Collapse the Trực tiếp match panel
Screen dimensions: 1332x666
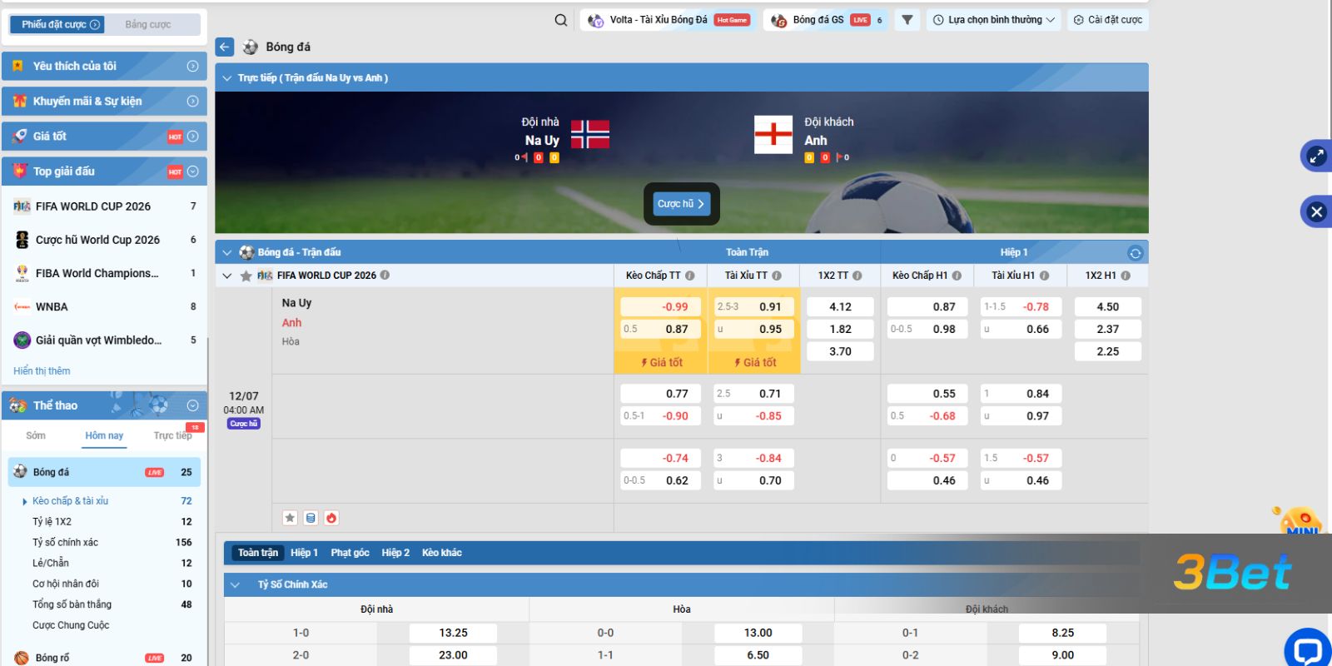click(226, 78)
